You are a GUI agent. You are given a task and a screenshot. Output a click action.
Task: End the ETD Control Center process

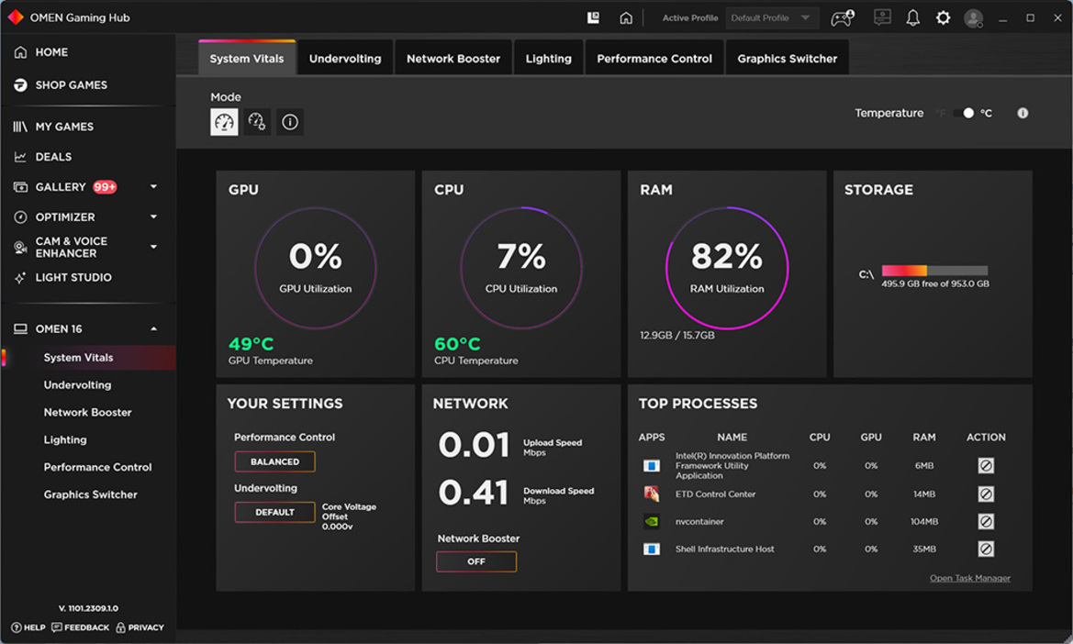click(986, 494)
